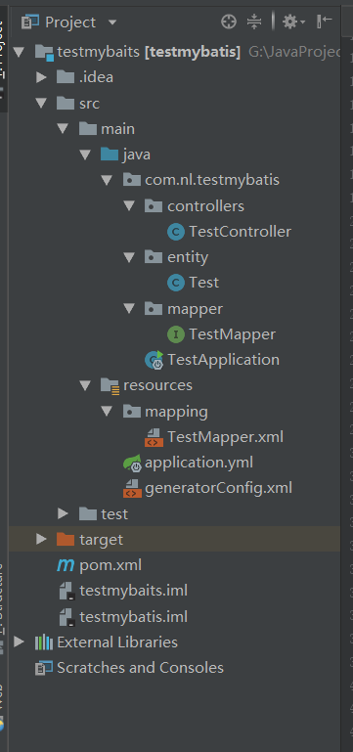
Task: Click the testmybatis.iml file icon
Action: coord(66,616)
